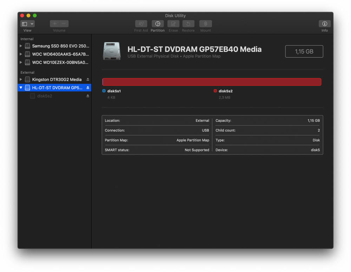Screen dimensions: 351x272
Task: Click the Location External row value
Action: pos(202,120)
